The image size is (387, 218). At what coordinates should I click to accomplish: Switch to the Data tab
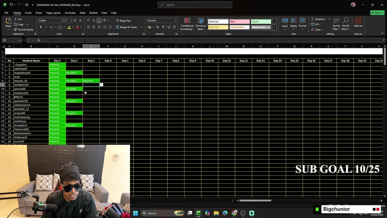click(82, 13)
